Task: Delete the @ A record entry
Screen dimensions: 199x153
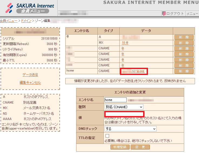Action: pos(184,37)
